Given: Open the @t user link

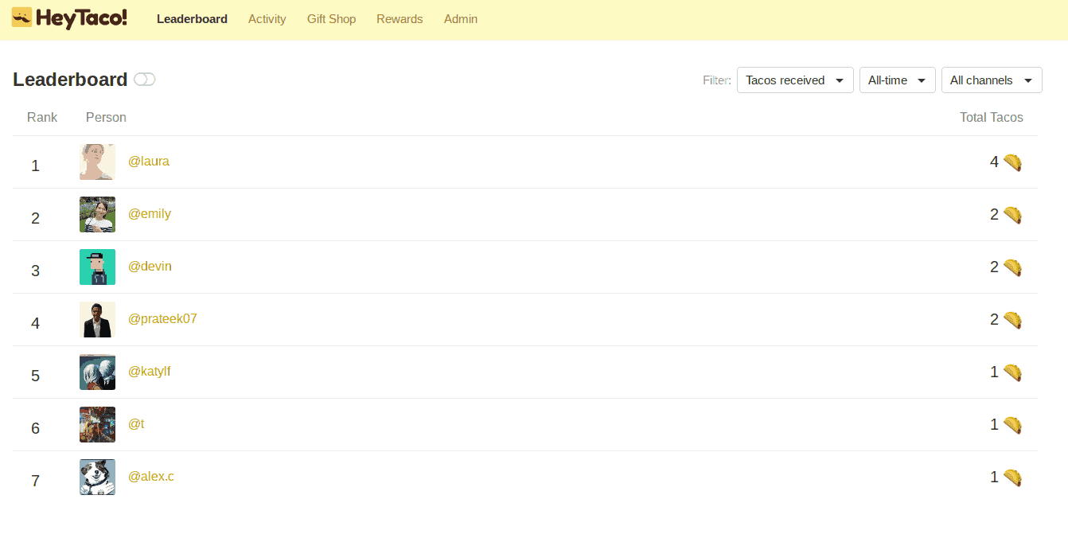Looking at the screenshot, I should tap(136, 424).
